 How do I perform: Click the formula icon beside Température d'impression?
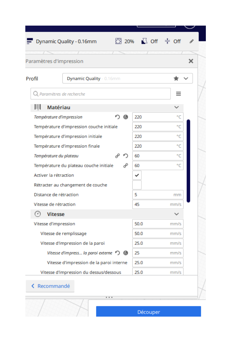click(x=126, y=117)
